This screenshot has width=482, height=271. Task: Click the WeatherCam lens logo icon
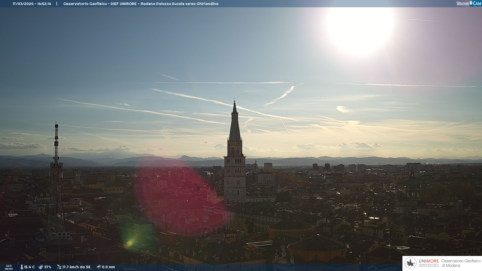(471, 3)
